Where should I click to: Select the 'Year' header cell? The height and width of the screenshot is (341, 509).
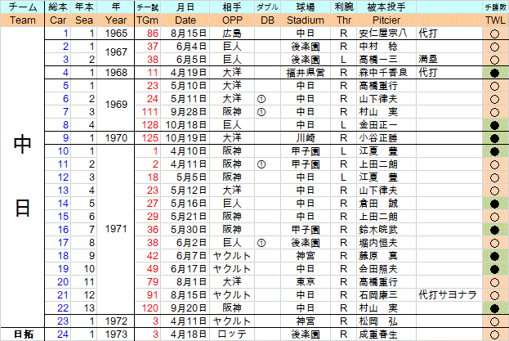[x=116, y=20]
